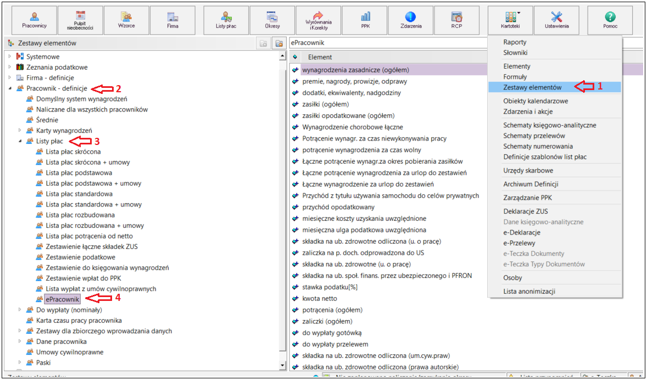Expand the Paski tree node

tap(20, 362)
